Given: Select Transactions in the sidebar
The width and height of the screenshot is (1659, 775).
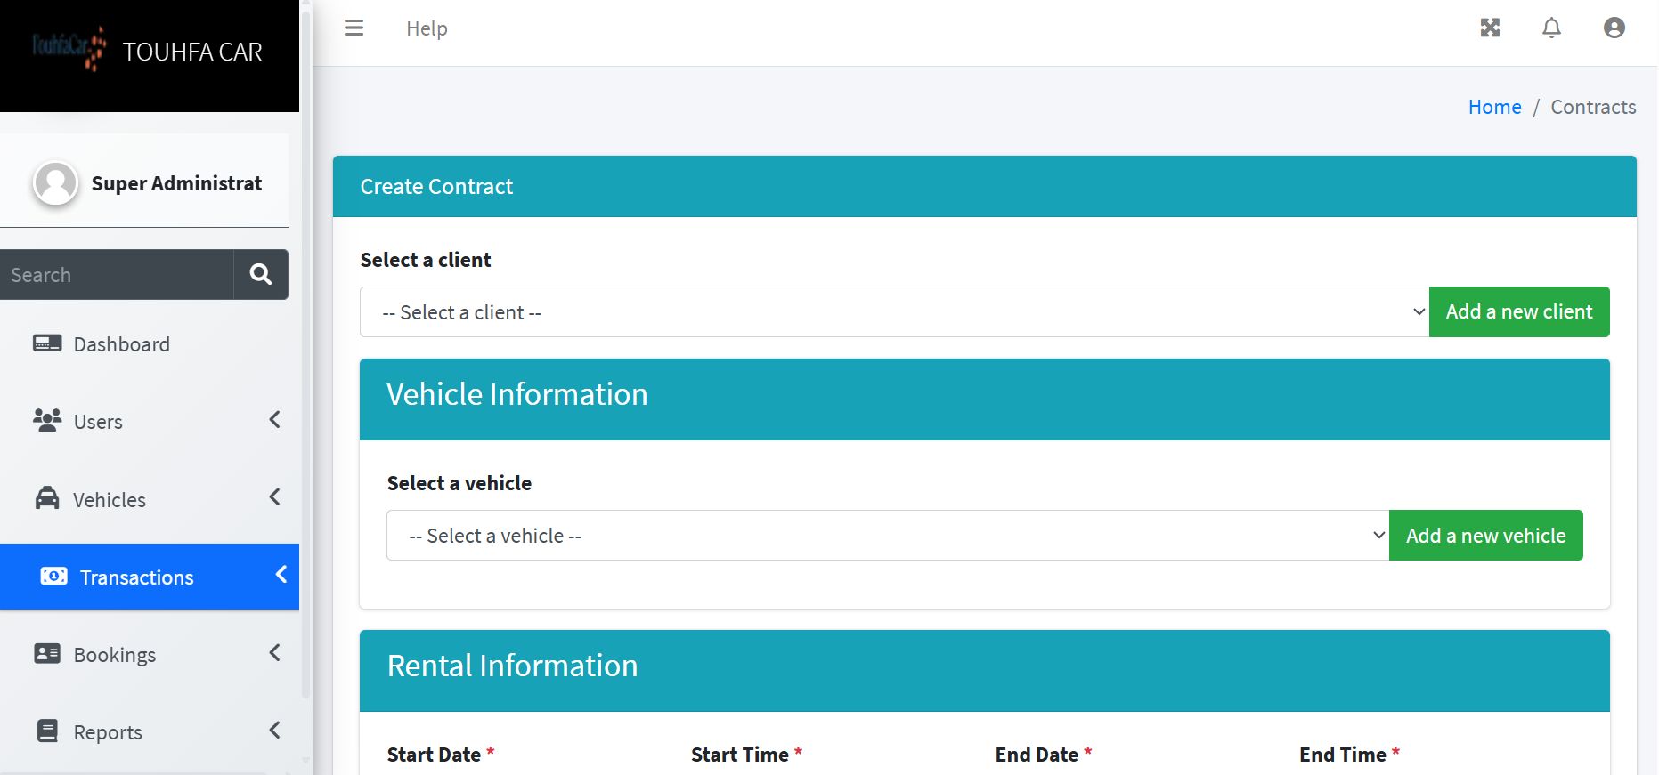Looking at the screenshot, I should (136, 577).
